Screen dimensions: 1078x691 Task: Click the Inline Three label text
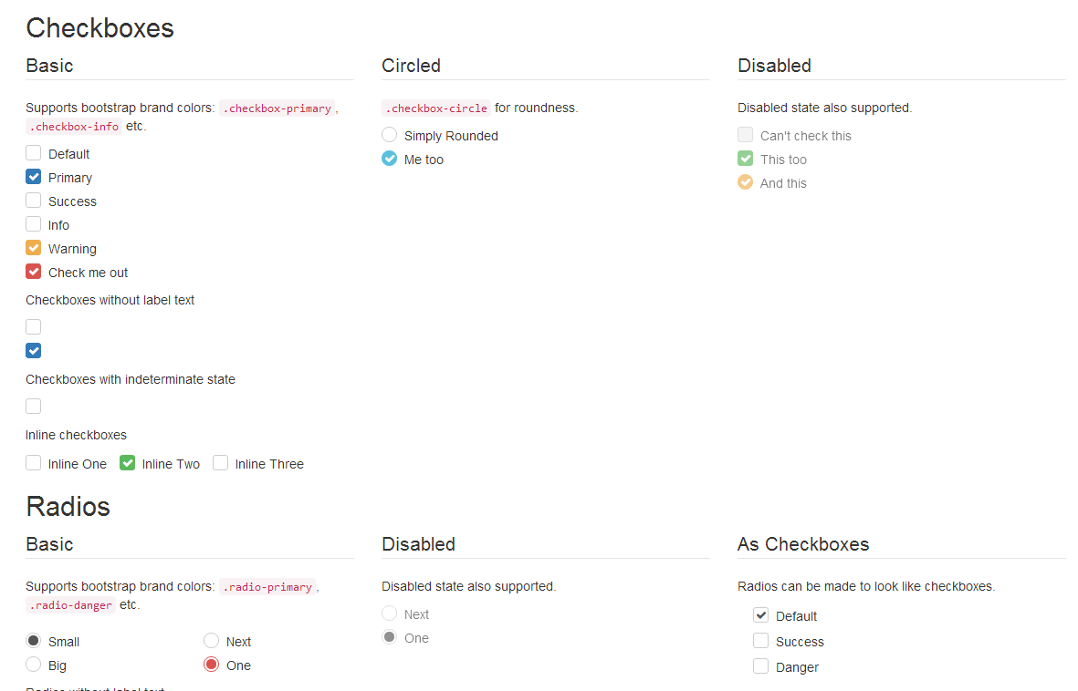pyautogui.click(x=269, y=464)
